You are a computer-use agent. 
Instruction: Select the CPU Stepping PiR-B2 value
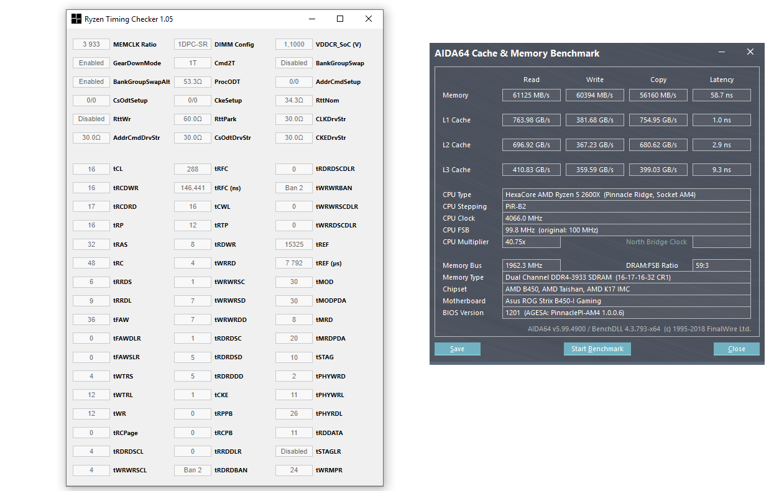(x=627, y=206)
